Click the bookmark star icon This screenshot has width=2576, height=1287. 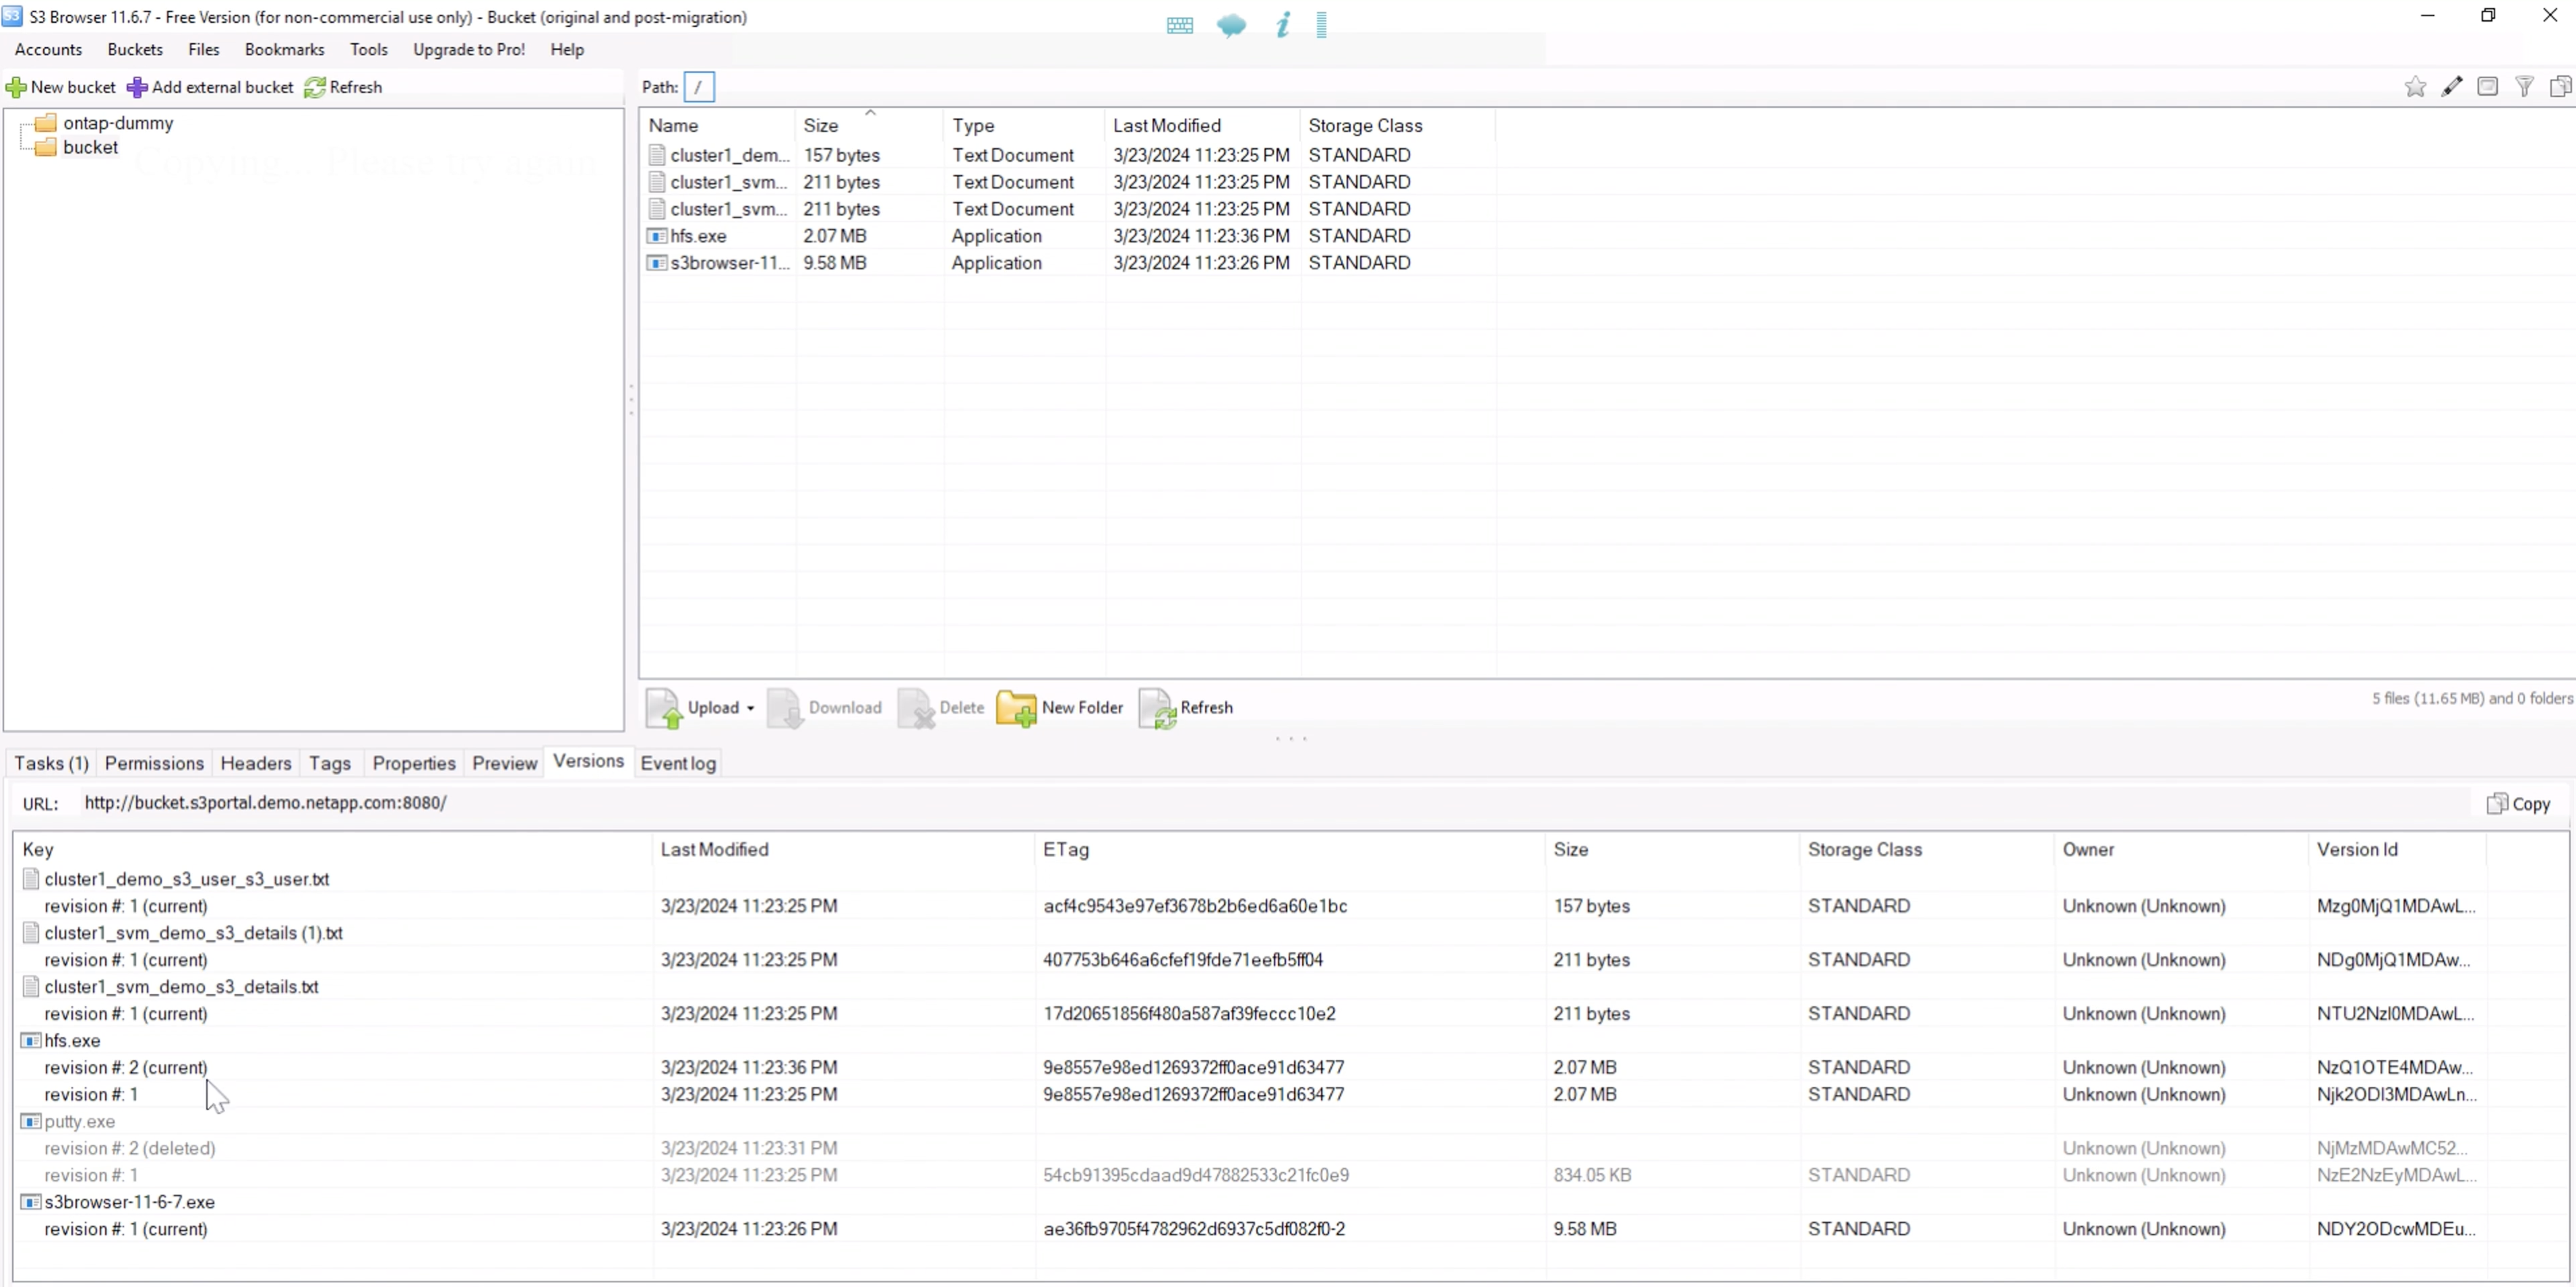pos(2414,87)
